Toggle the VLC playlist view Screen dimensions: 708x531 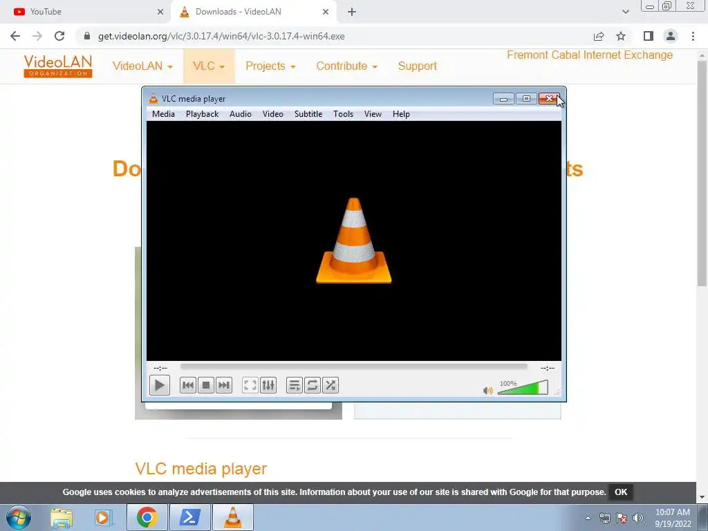click(295, 385)
